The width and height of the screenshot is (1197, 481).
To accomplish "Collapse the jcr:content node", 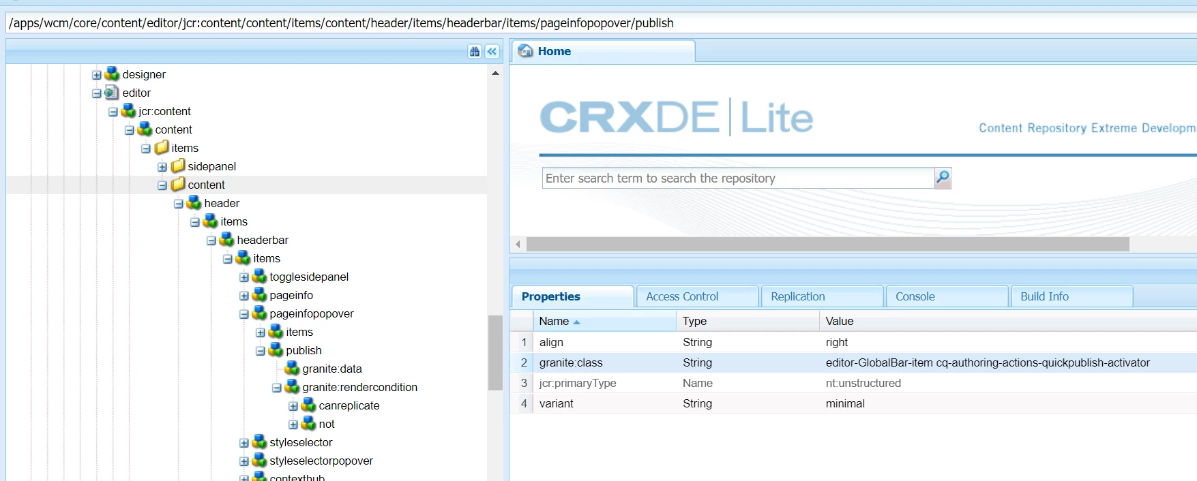I will [113, 112].
